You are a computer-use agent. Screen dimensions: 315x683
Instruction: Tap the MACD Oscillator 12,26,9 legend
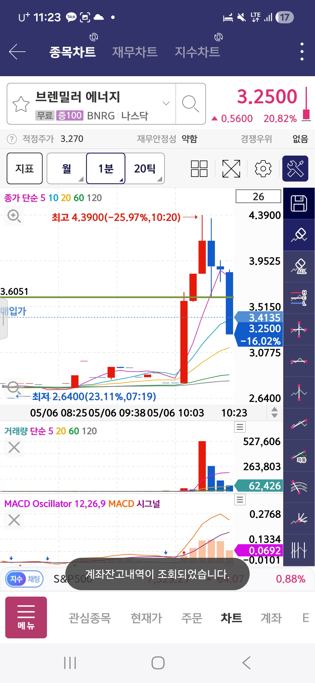click(55, 504)
